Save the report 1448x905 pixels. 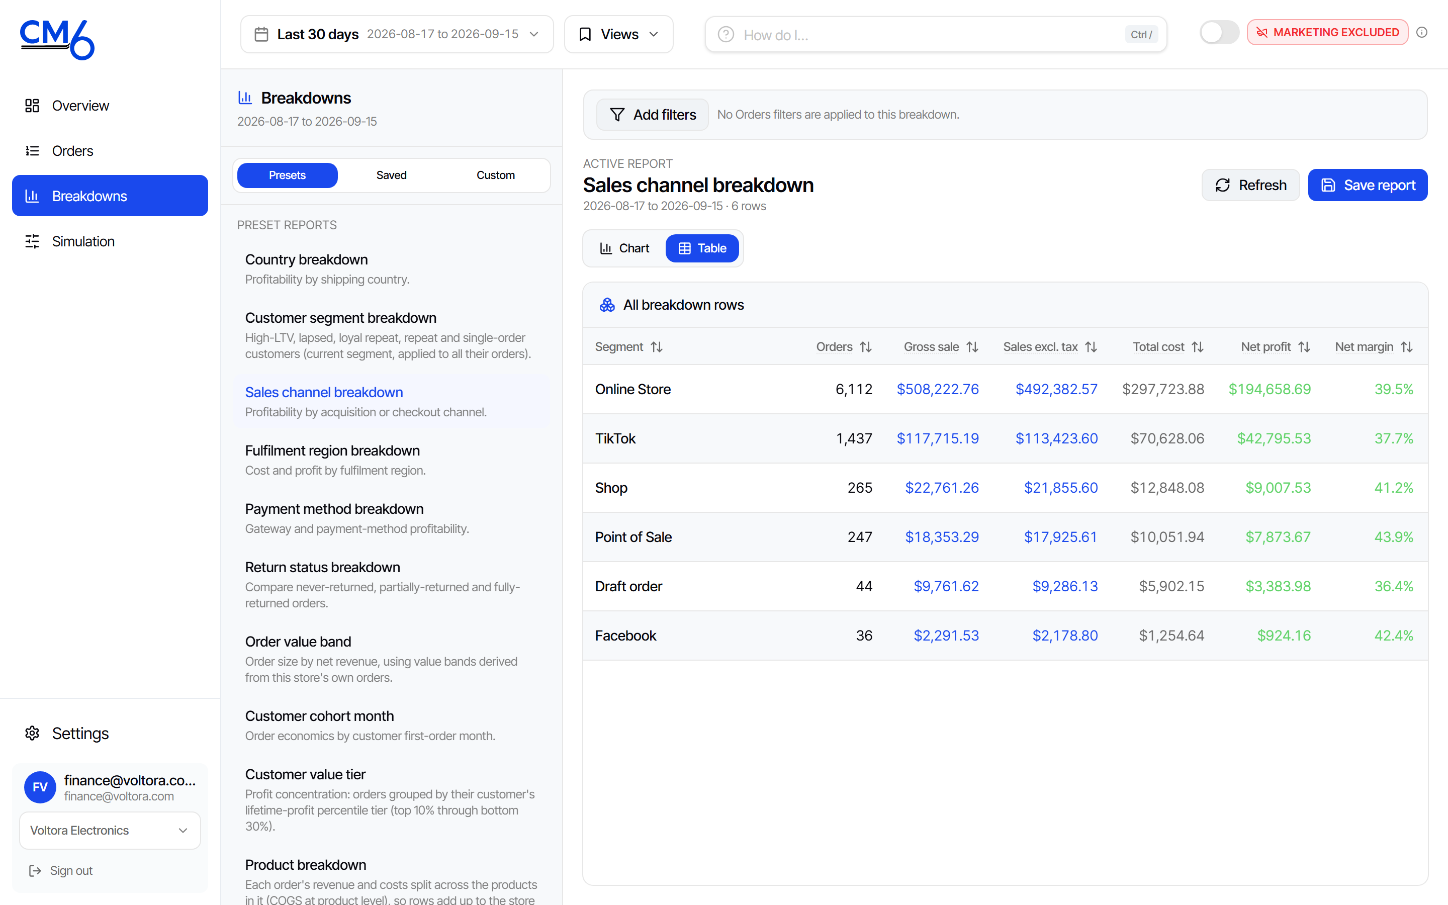click(x=1367, y=185)
